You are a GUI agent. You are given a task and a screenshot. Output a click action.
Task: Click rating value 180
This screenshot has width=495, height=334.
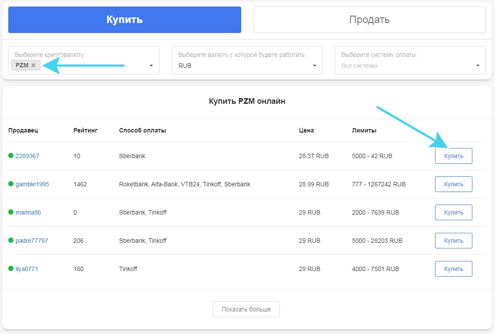click(79, 269)
